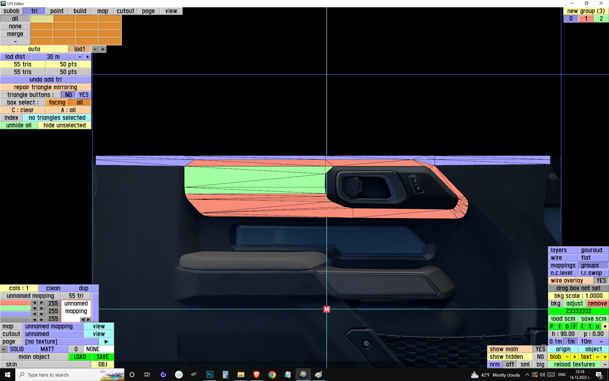Image resolution: width=609 pixels, height=381 pixels.
Task: Increase the red color value arrow
Action: [x=42, y=303]
